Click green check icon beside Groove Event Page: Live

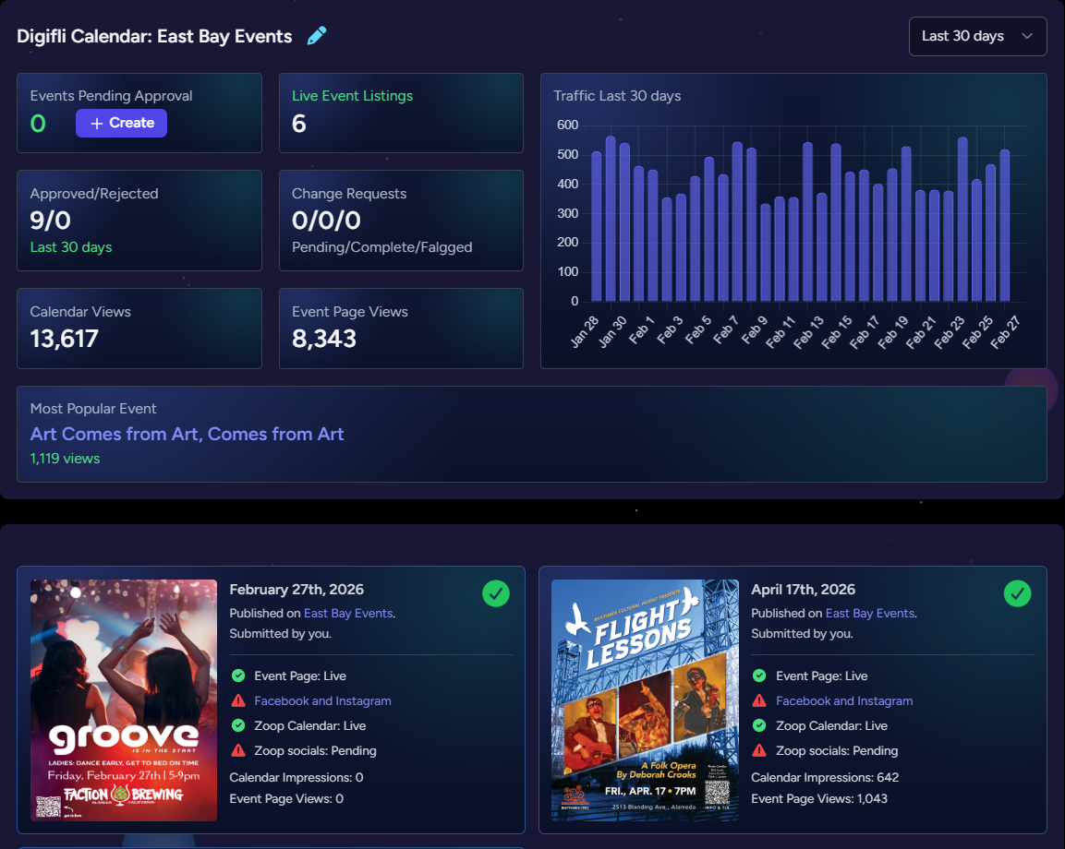click(x=238, y=676)
